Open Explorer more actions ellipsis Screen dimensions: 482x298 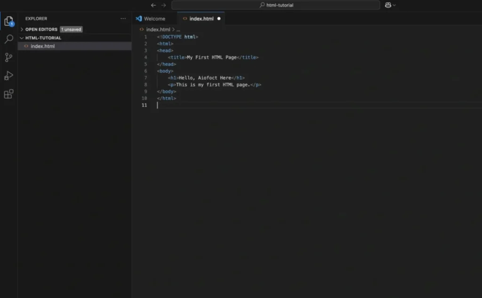tap(123, 18)
